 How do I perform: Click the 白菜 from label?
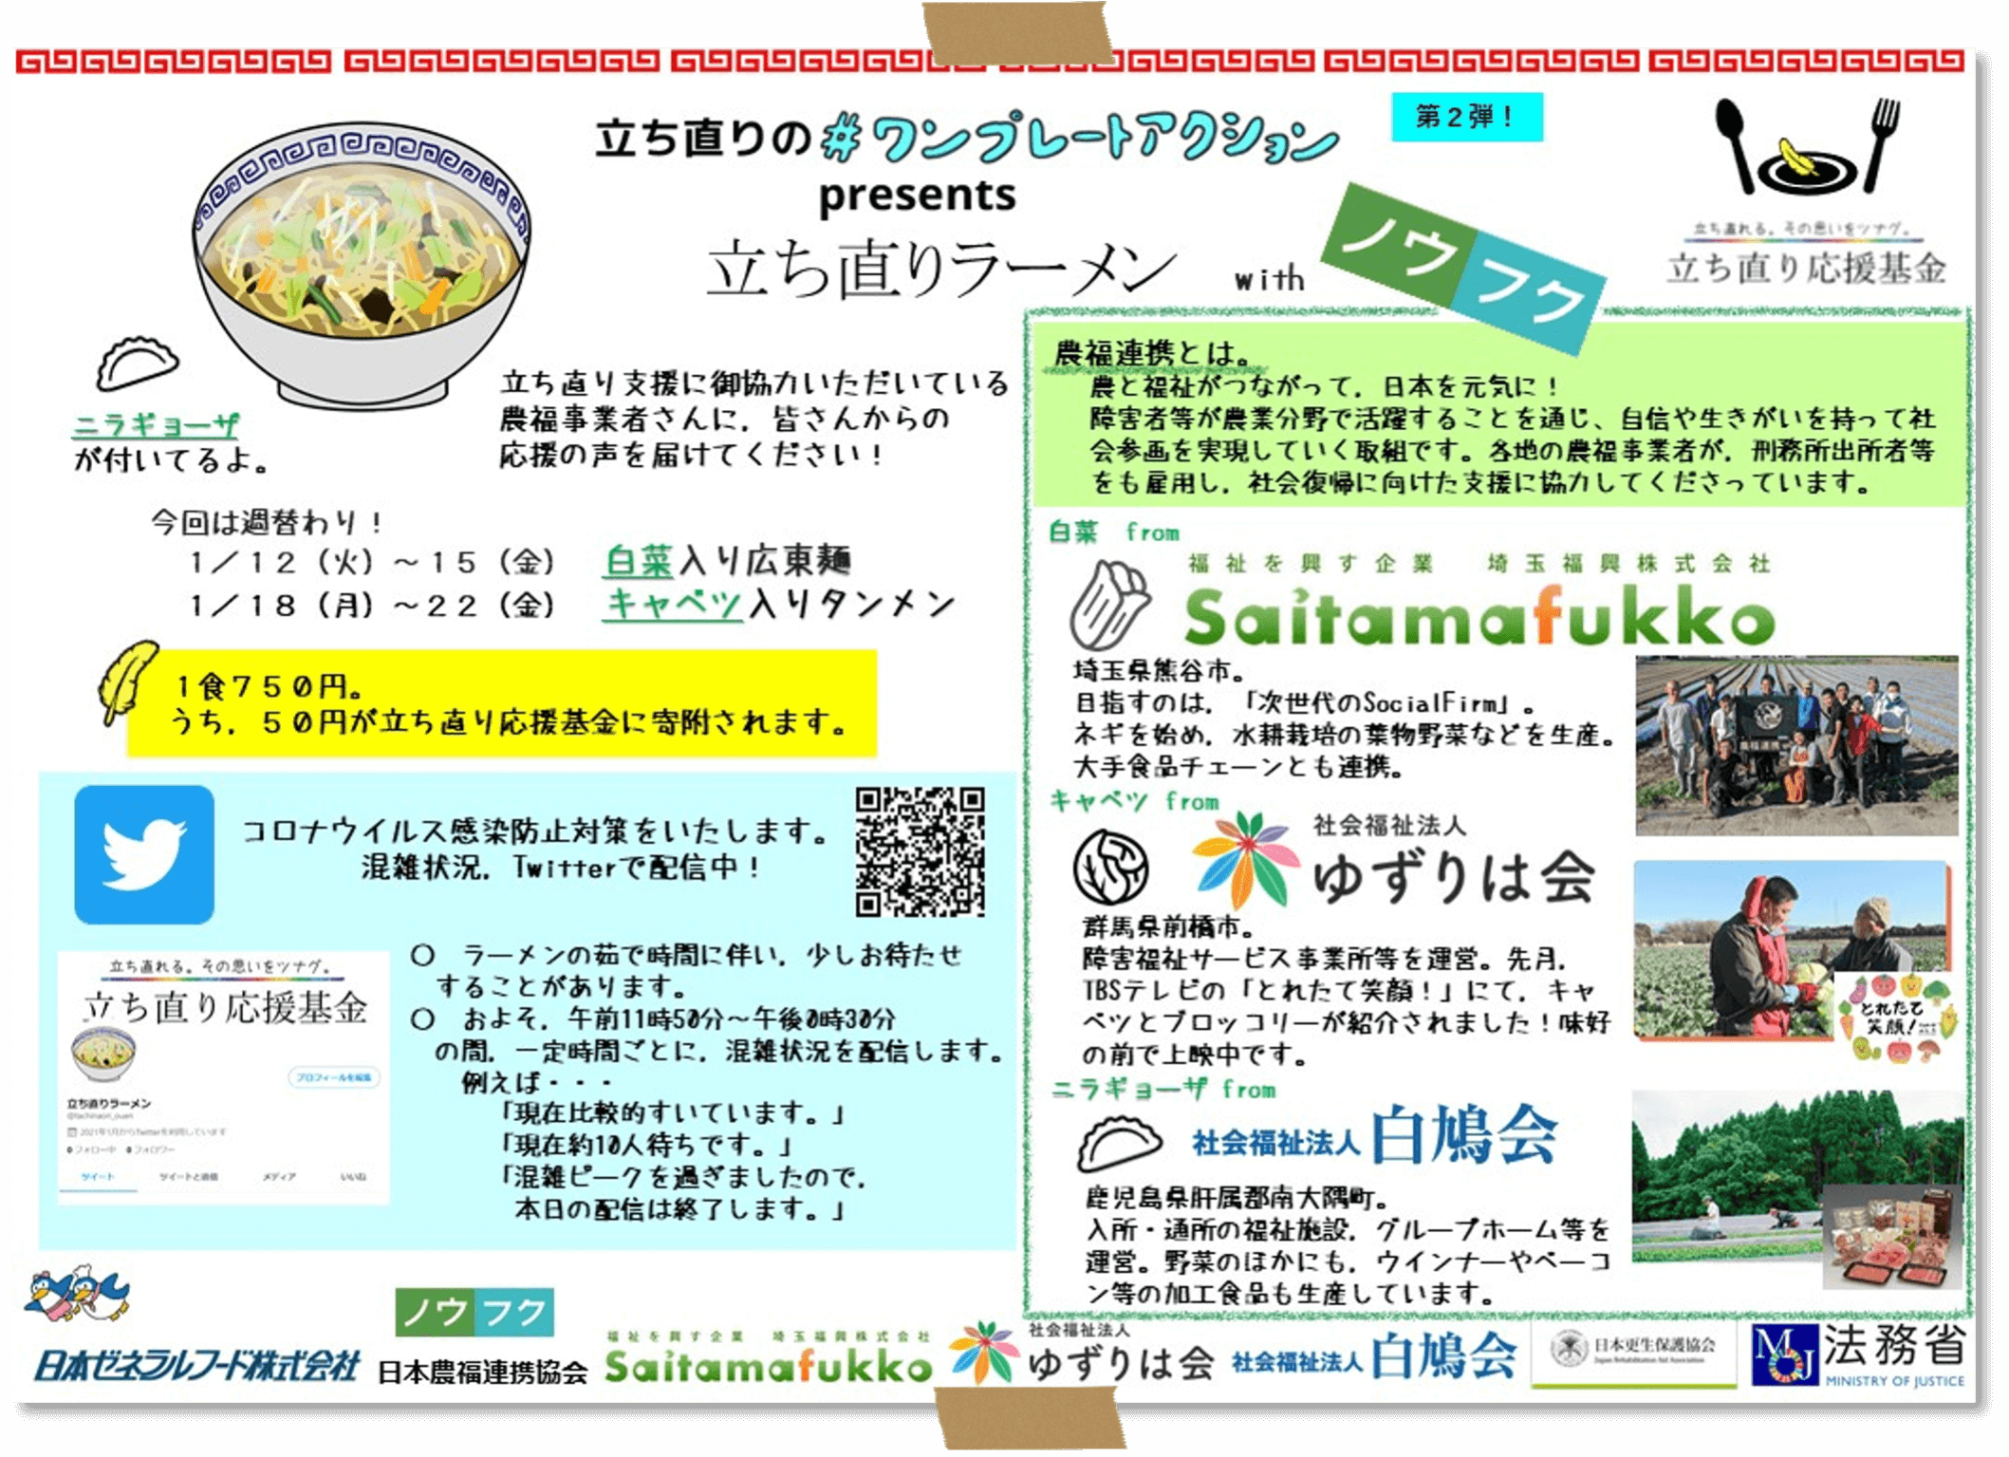click(1114, 532)
